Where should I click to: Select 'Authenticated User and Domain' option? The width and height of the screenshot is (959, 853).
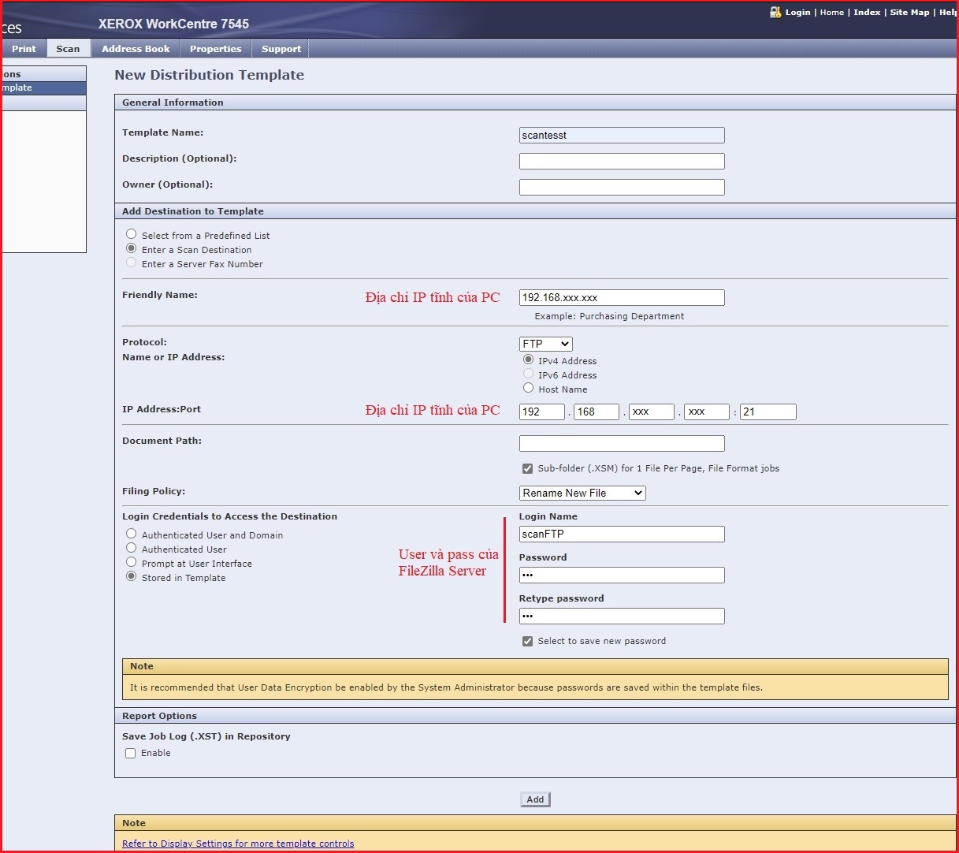click(x=132, y=534)
